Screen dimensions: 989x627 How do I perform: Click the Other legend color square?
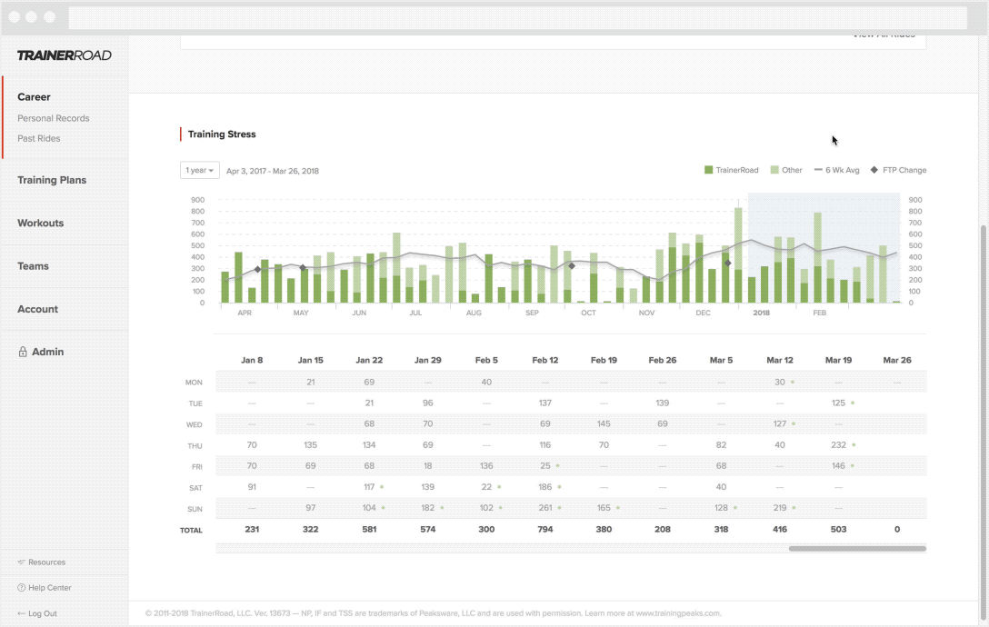tap(774, 170)
